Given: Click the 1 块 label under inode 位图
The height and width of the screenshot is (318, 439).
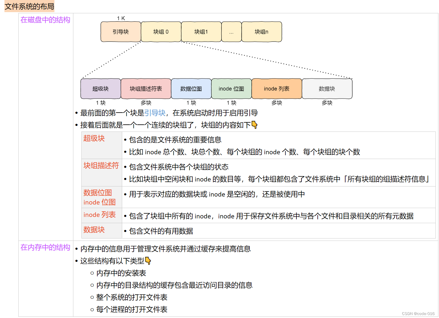Looking at the screenshot, I should pyautogui.click(x=231, y=103).
